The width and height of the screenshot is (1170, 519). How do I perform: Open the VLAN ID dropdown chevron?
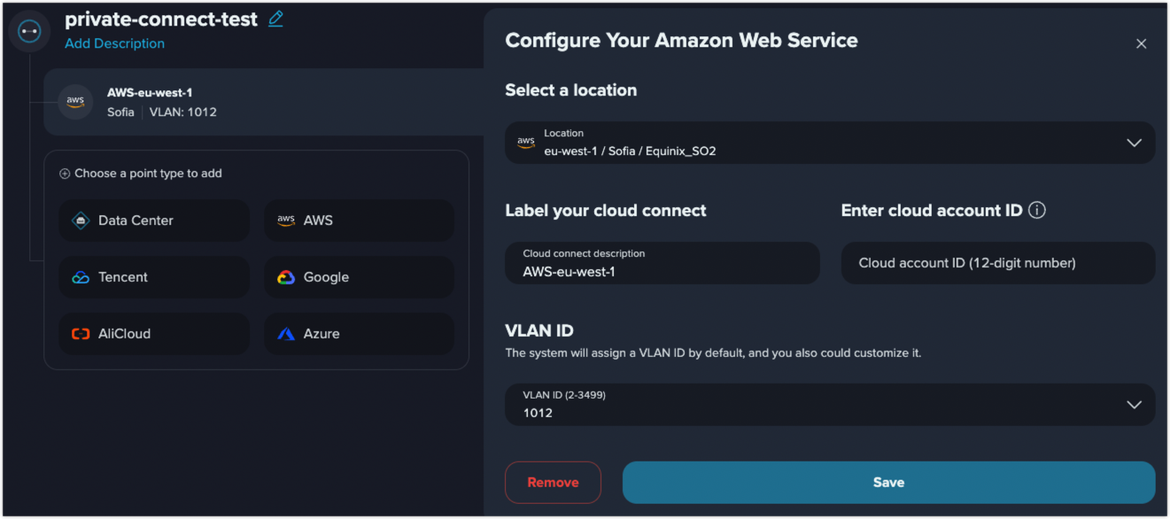[1134, 405]
